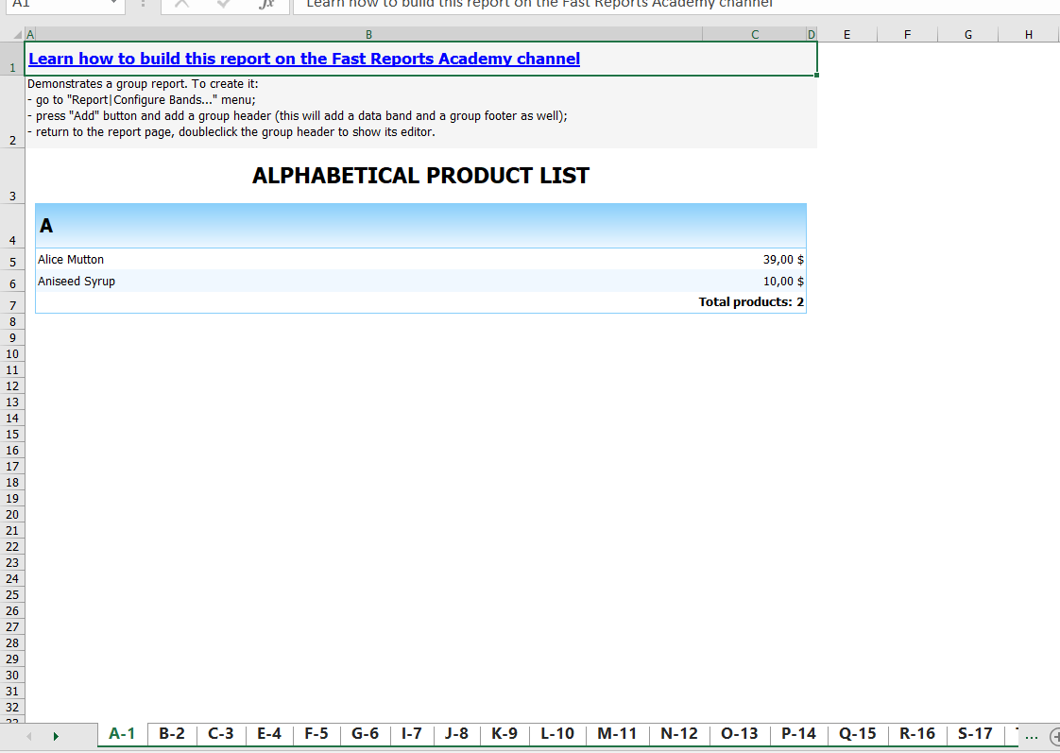1060x753 pixels.
Task: Click the formula bar Cancel X icon
Action: 181,4
